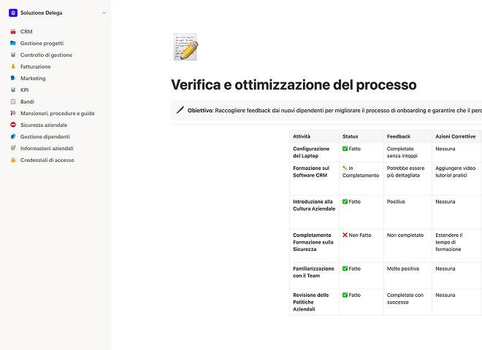Click Completamento Formazione sulla Sicurezza cell
482x350 pixels.
[314, 246]
